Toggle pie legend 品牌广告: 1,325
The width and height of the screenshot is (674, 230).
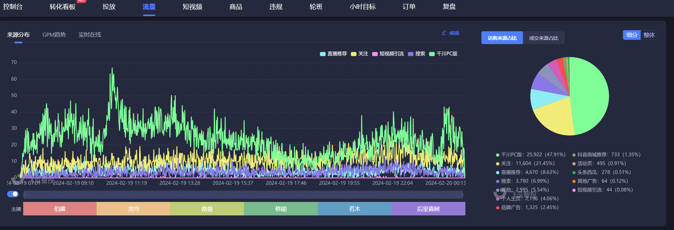tap(527, 207)
